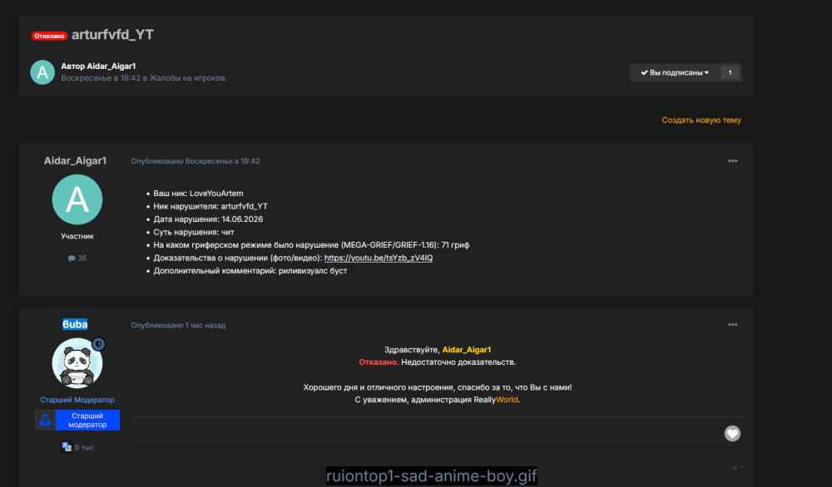Click "Автор Aidar_Aigar1" in topic header

pyautogui.click(x=98, y=66)
